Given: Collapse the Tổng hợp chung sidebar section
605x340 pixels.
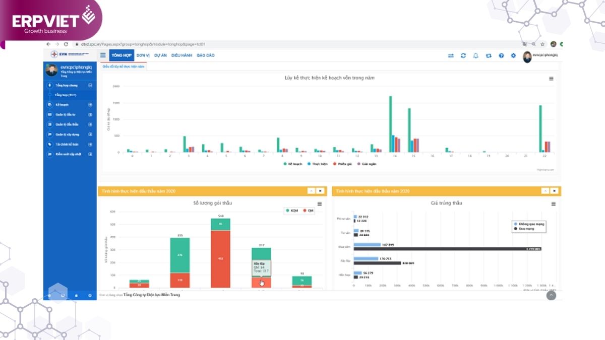Looking at the screenshot, I should 90,85.
